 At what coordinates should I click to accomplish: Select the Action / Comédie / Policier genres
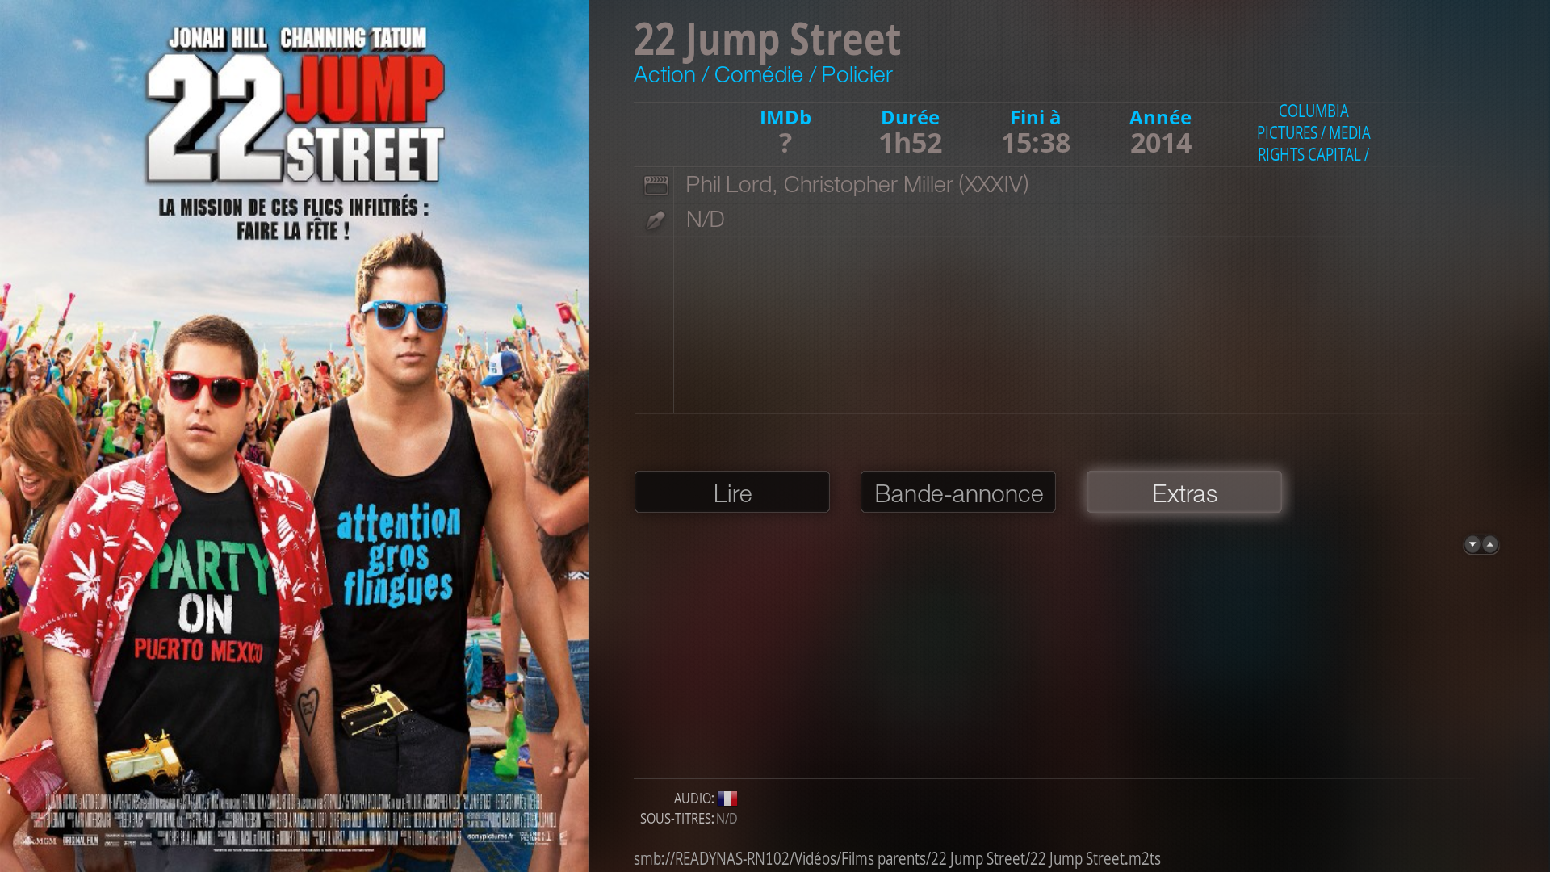763,75
